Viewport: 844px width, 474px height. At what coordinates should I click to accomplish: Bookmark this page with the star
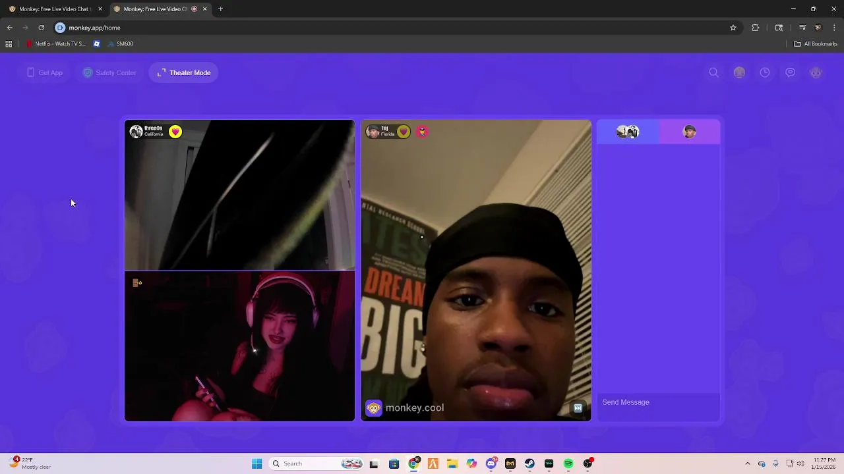click(x=733, y=28)
